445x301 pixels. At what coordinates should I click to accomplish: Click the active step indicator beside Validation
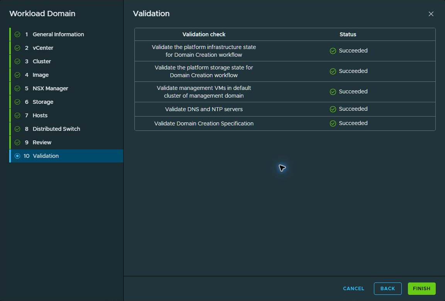point(17,156)
